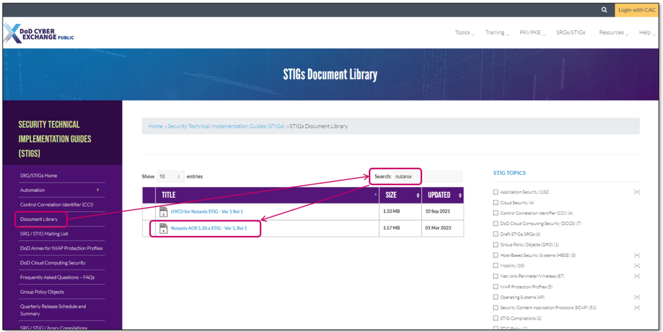Expand Security Content Application Protocols [+] subtopics

[x=636, y=308]
